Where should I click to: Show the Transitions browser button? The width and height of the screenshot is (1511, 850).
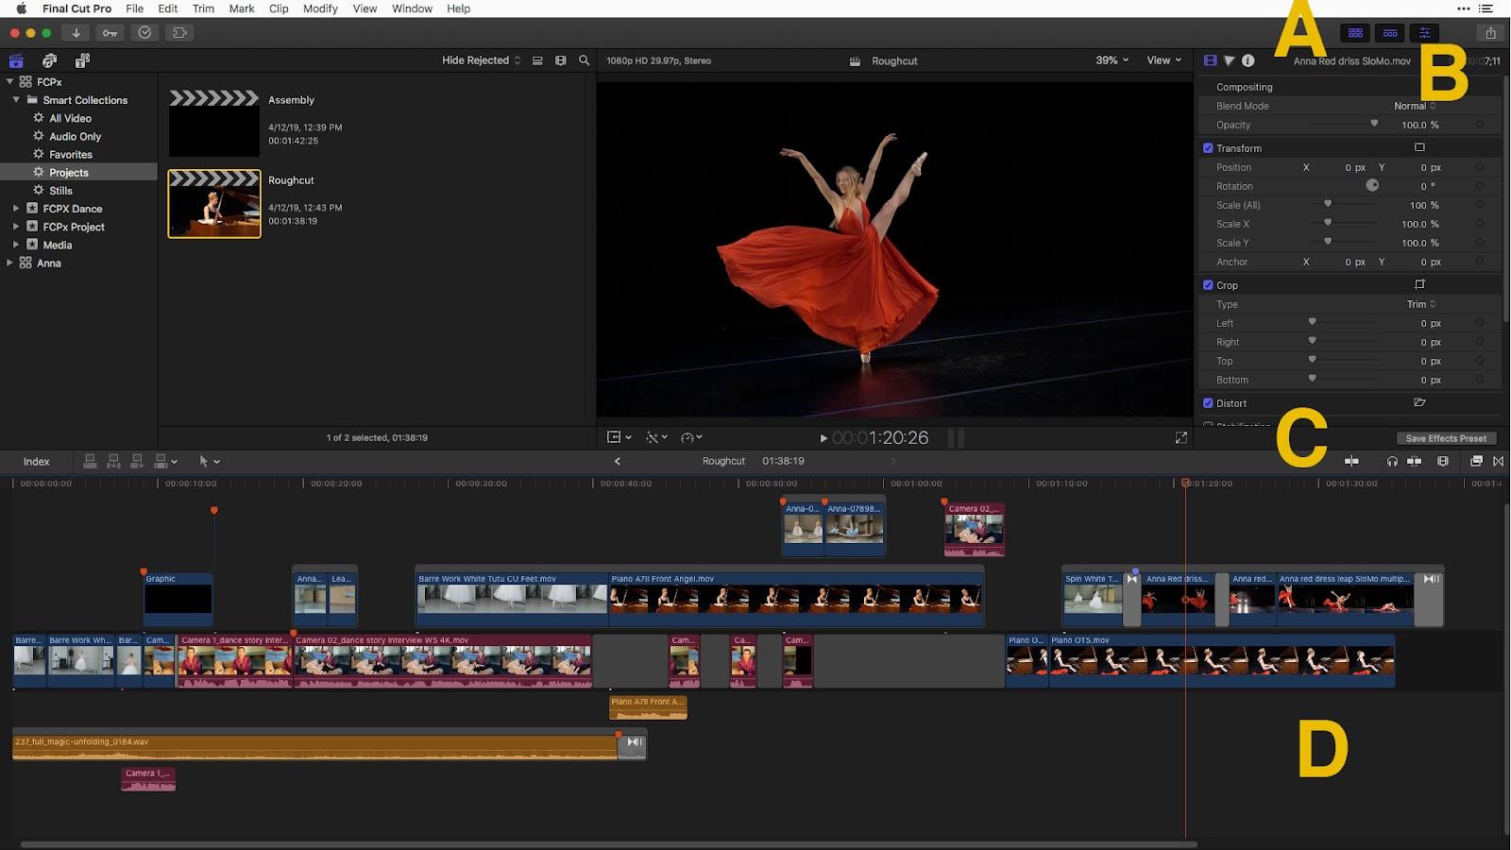point(1498,461)
